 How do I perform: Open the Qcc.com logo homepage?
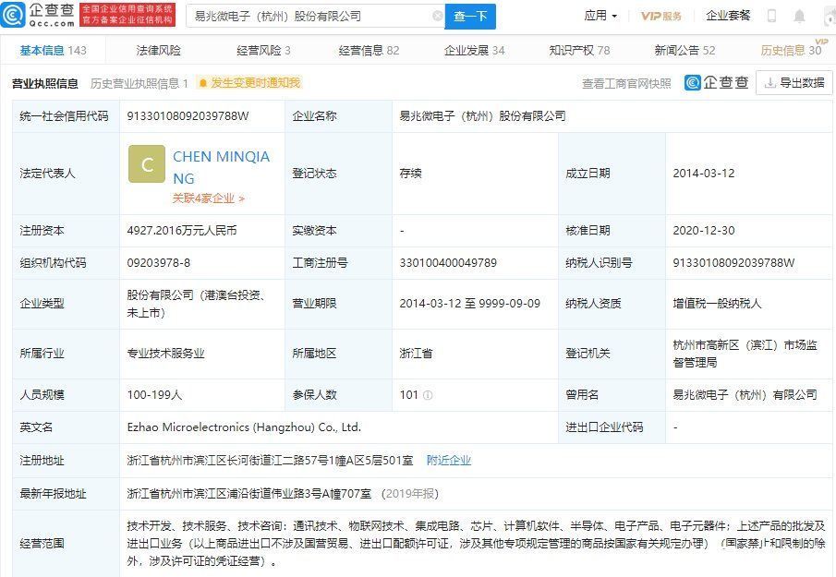(x=38, y=15)
